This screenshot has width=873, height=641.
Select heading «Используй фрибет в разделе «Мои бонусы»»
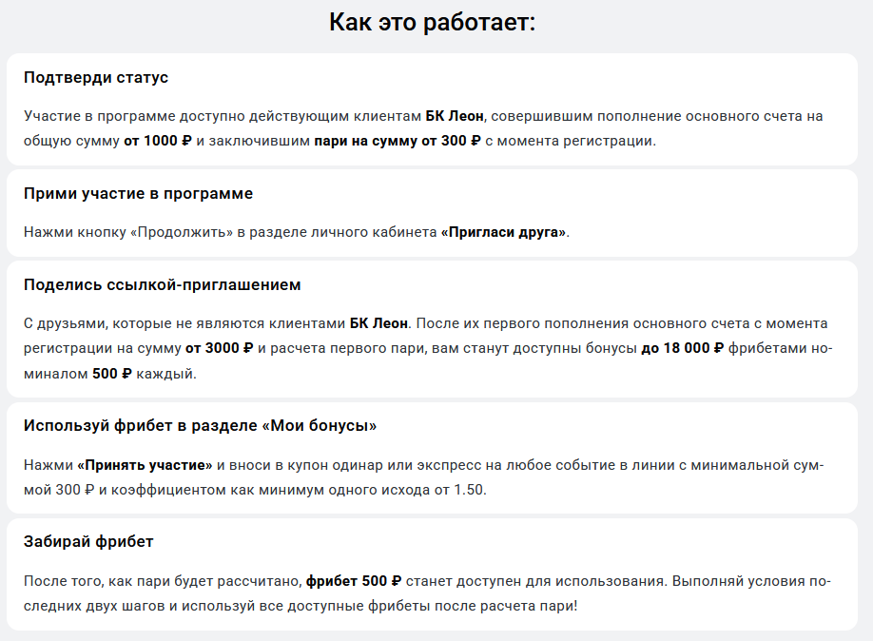tap(200, 426)
